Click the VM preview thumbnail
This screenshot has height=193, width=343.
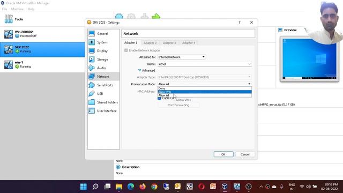click(309, 59)
